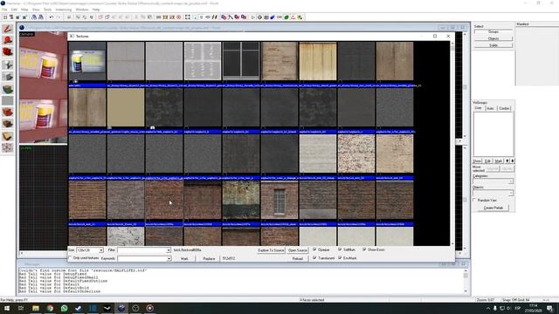
Task: Click the texture browser vertical scrollbar
Action: pos(452,143)
